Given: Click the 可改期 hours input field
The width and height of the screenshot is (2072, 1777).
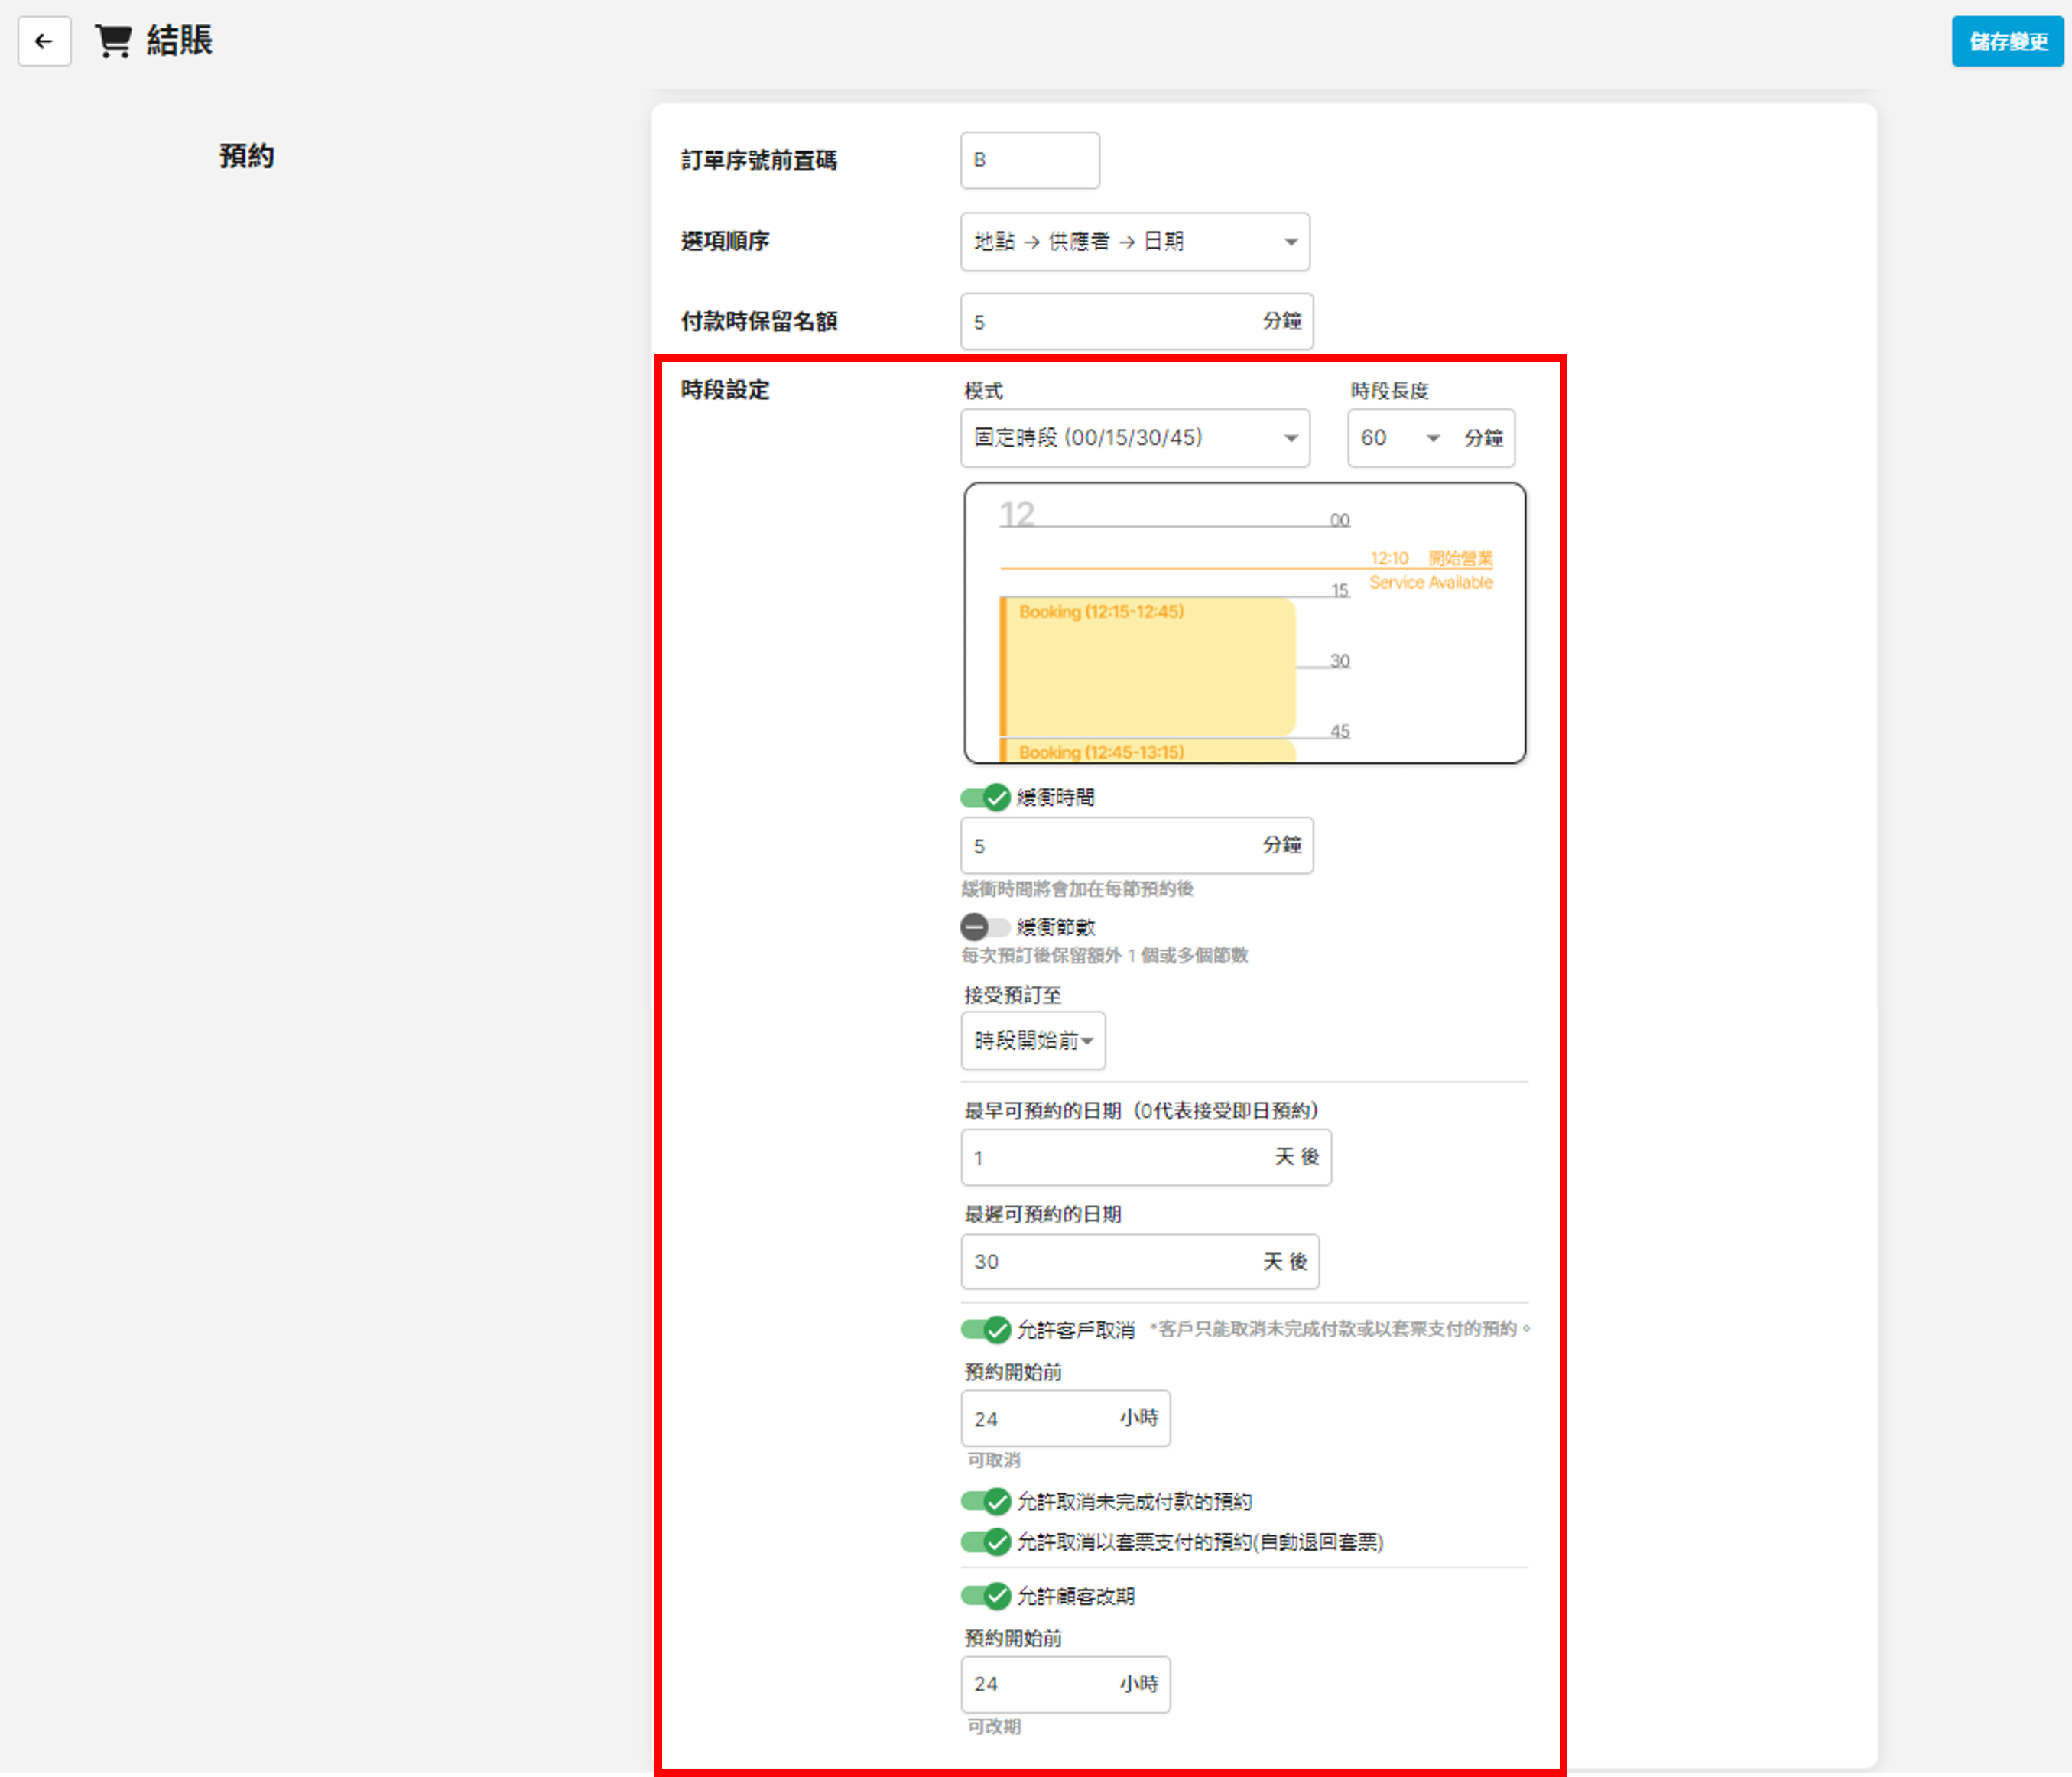Looking at the screenshot, I should (x=1040, y=1685).
